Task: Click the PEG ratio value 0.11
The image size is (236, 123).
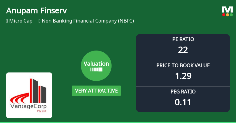Action: (183, 102)
